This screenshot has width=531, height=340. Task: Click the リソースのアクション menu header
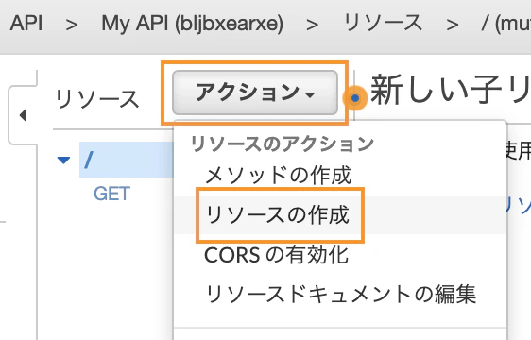tap(283, 144)
